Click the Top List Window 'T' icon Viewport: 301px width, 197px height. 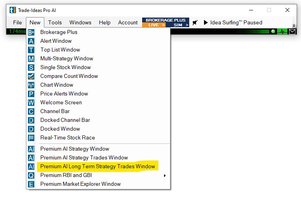click(x=32, y=50)
